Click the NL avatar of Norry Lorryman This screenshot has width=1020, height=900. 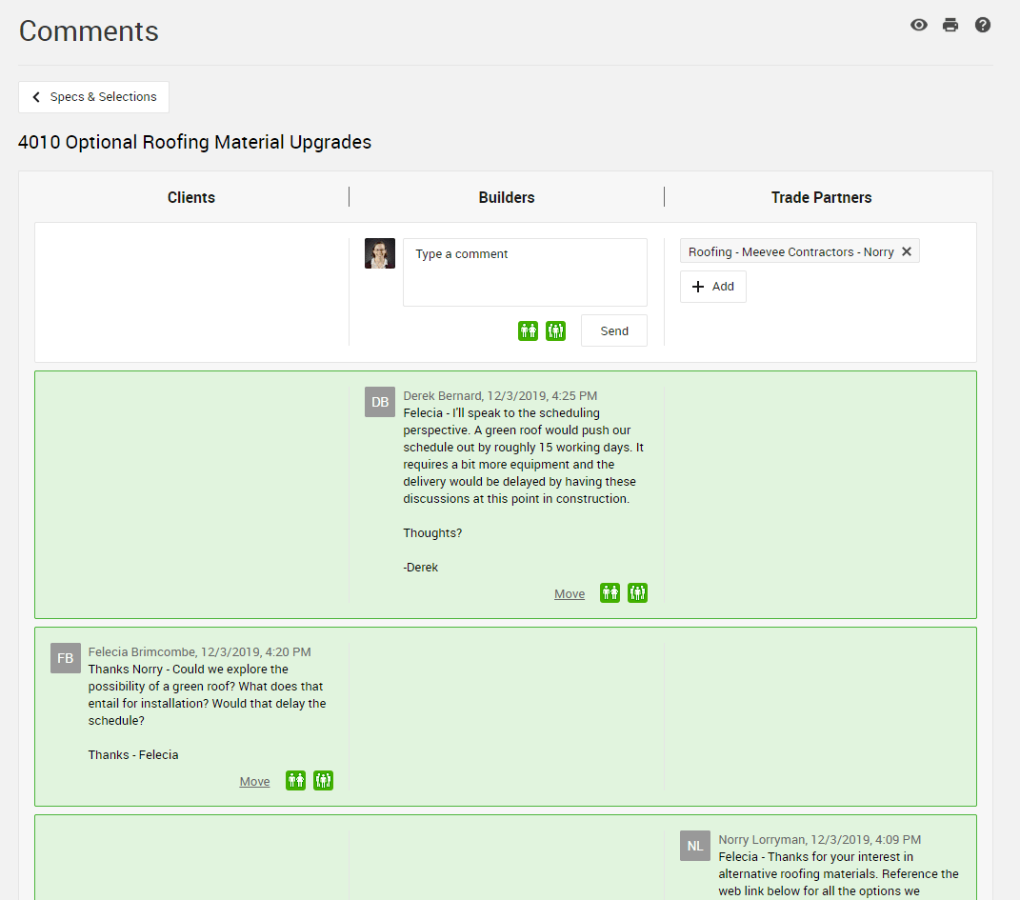[695, 846]
